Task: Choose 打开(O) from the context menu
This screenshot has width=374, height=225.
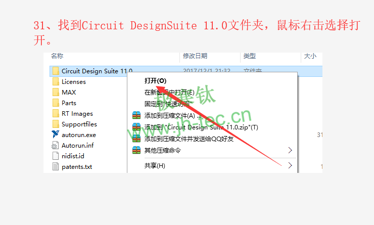Action: (155, 81)
